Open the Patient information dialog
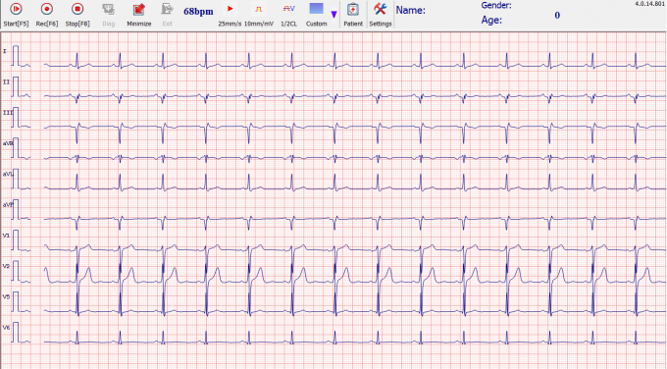Viewport: 667px width, 369px height. pos(353,15)
